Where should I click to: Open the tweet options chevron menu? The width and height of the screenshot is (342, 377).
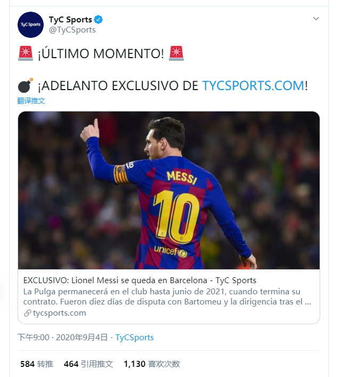316,19
